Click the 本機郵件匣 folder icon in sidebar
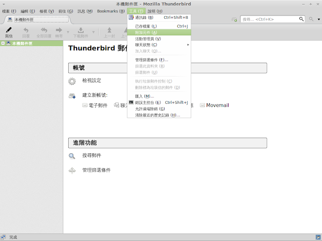The height and width of the screenshot is (241, 322). coord(8,43)
